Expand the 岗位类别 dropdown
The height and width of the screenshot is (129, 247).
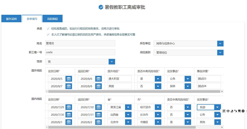tap(220, 53)
